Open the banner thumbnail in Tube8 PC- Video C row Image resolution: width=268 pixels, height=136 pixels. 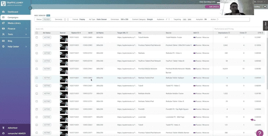(x=64, y=87)
